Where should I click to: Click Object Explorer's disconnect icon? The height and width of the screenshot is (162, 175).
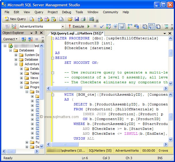tap(30, 39)
